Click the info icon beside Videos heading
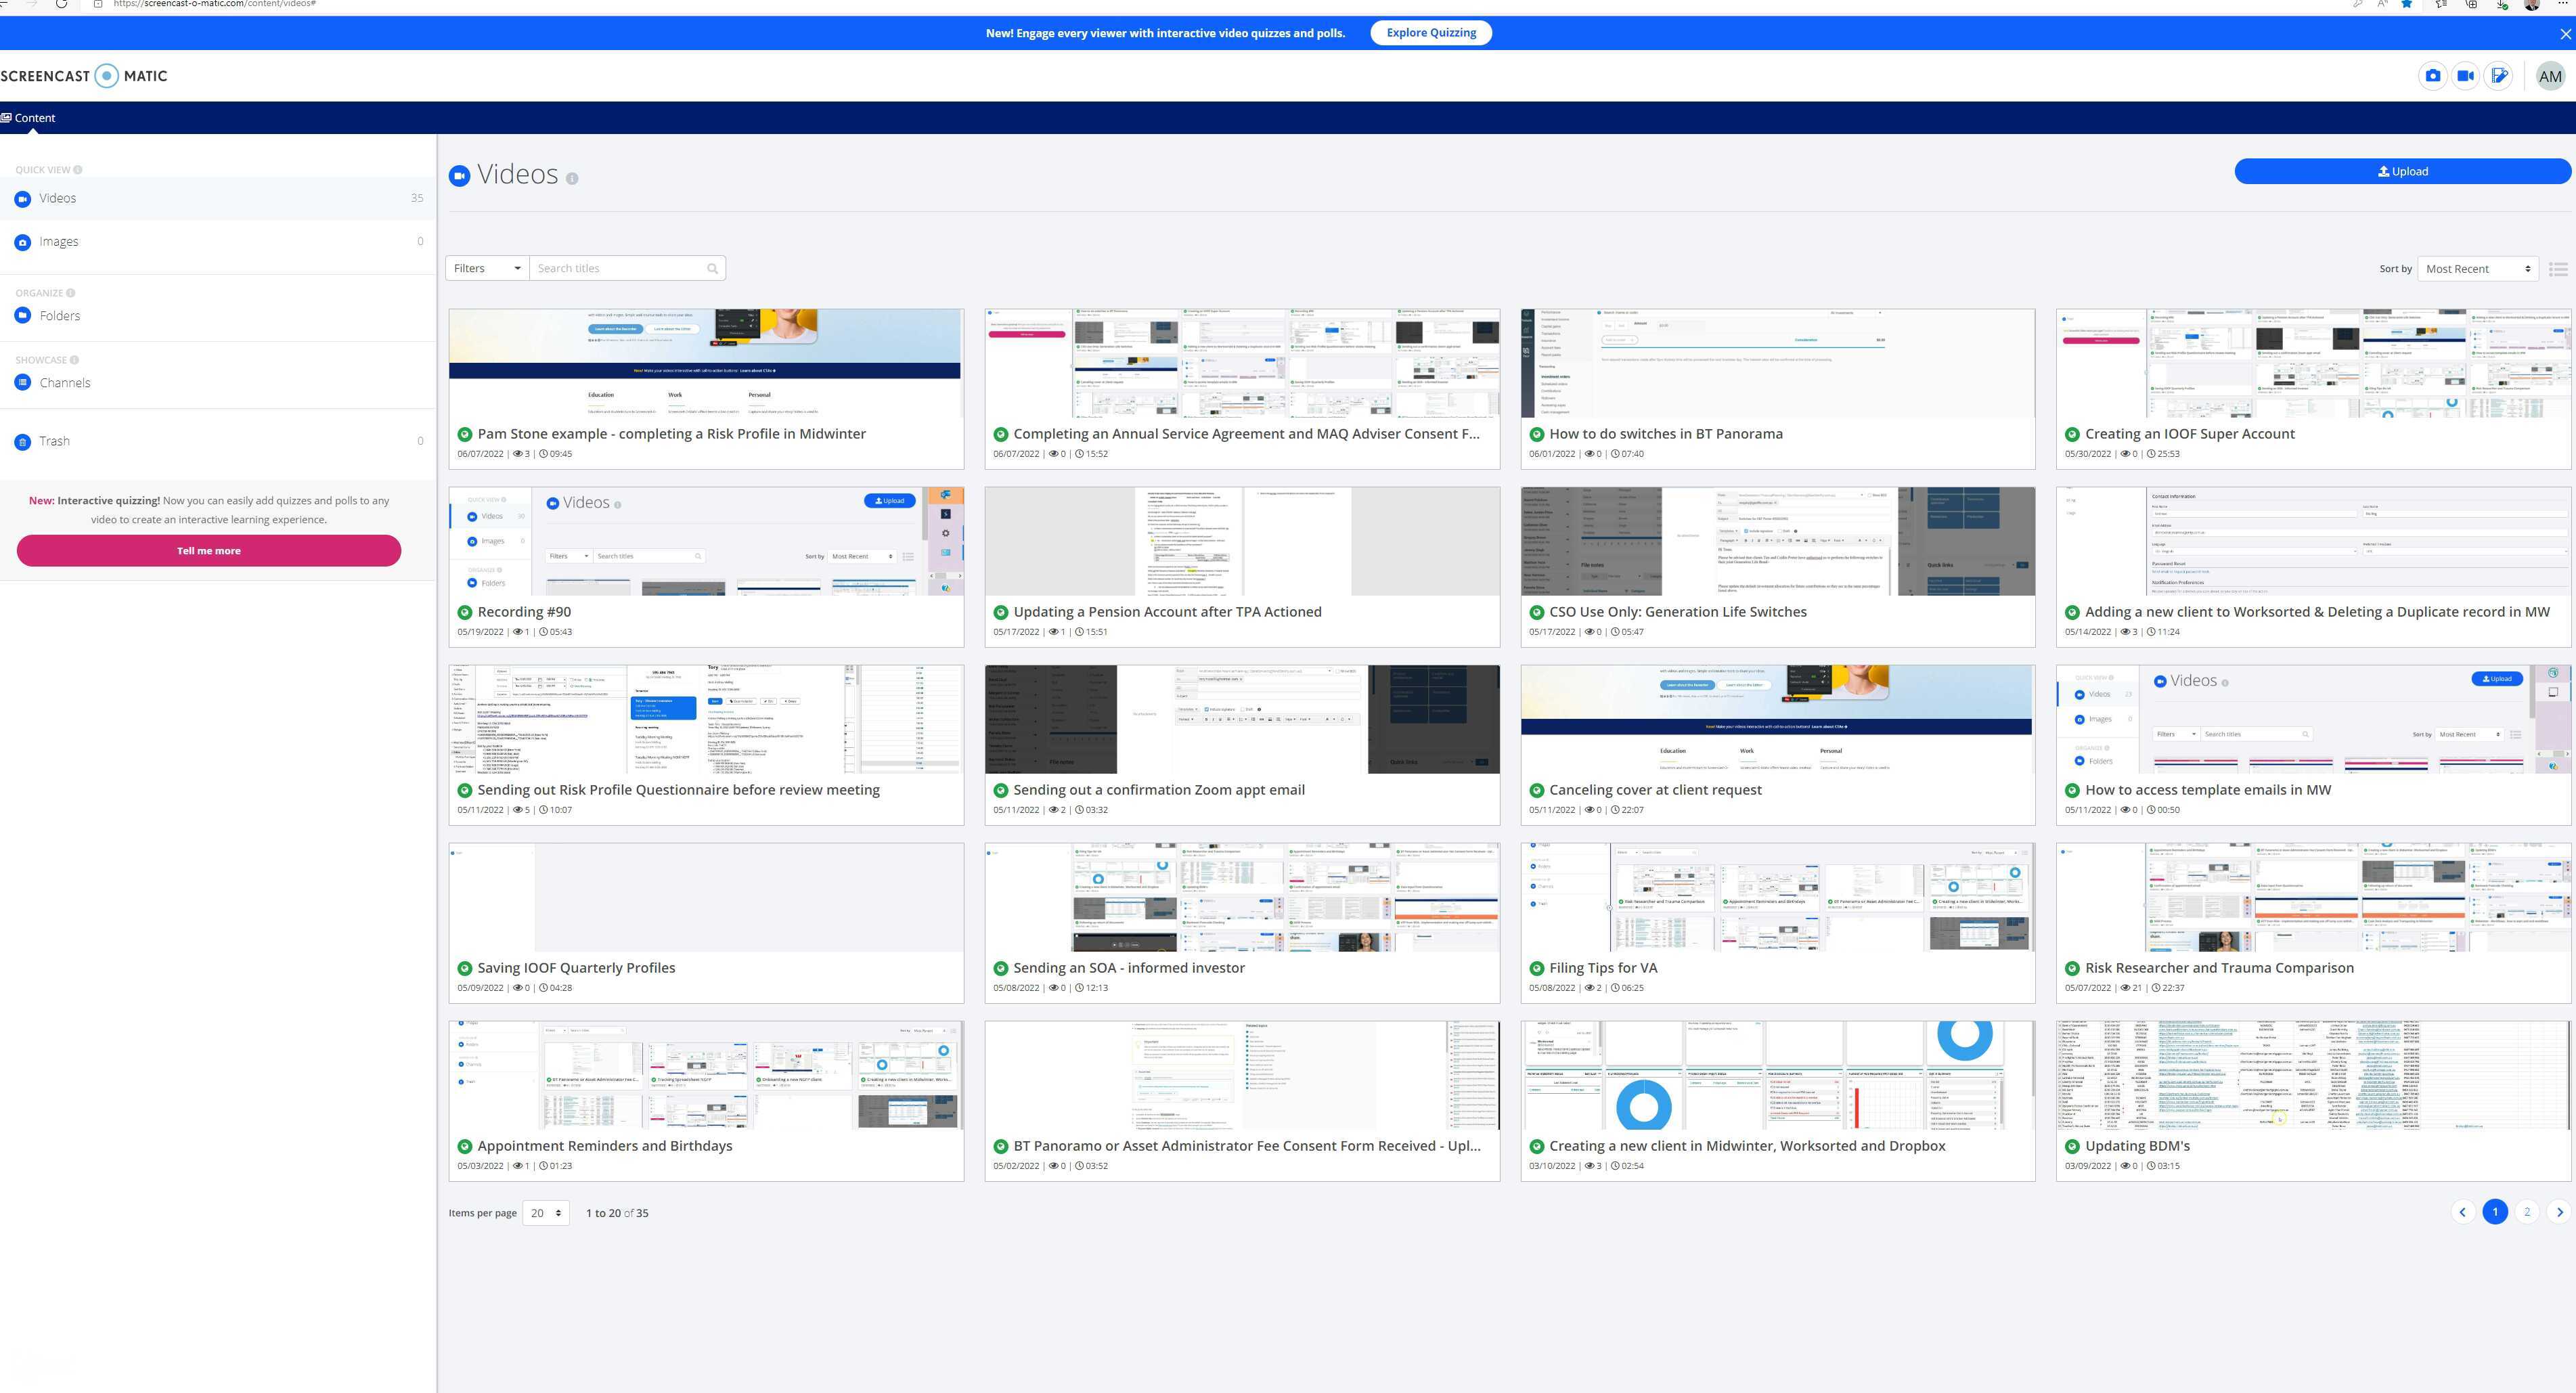Image resolution: width=2576 pixels, height=1393 pixels. [572, 179]
